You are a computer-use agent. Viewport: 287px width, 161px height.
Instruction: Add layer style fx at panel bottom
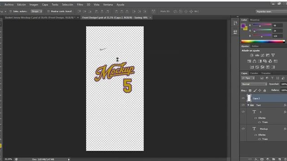(x=256, y=159)
